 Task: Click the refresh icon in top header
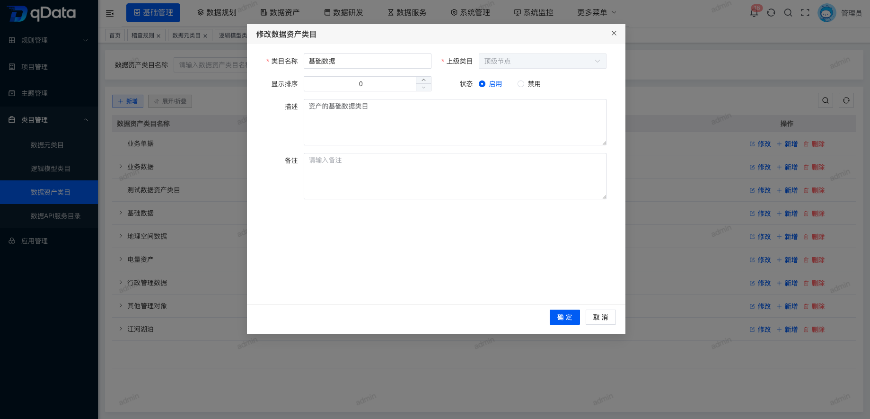point(771,13)
